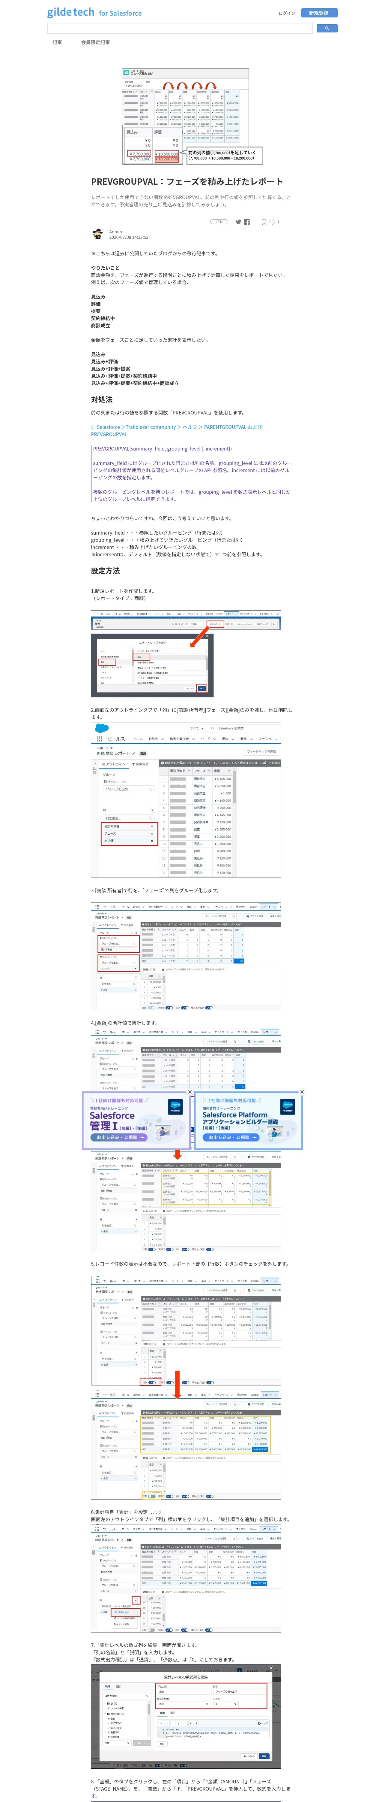Click the 対処法 section heading
The height and width of the screenshot is (1802, 385).
(101, 399)
